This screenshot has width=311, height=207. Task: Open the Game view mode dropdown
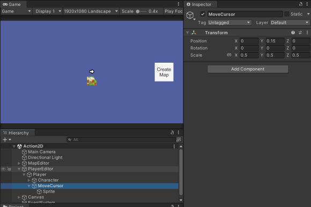pos(16,11)
